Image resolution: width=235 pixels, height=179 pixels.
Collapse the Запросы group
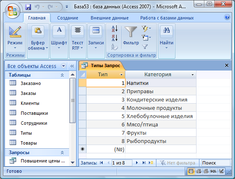(x=62, y=152)
